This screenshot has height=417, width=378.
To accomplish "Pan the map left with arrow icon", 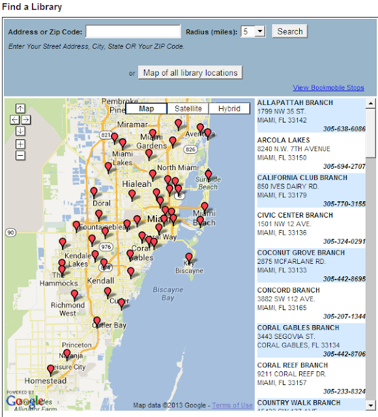I will point(15,120).
